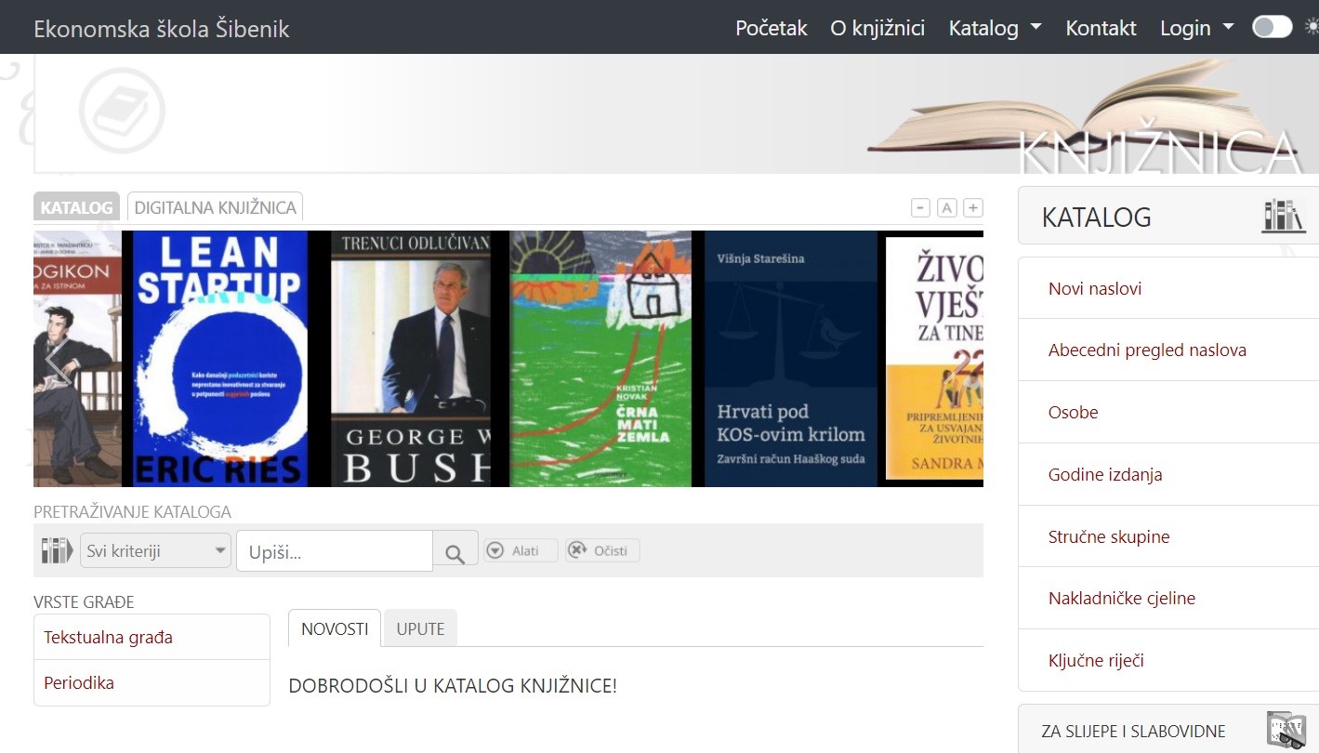Image resolution: width=1319 pixels, height=753 pixels.
Task: Click the blind and visually impaired icon
Action: (x=1286, y=730)
